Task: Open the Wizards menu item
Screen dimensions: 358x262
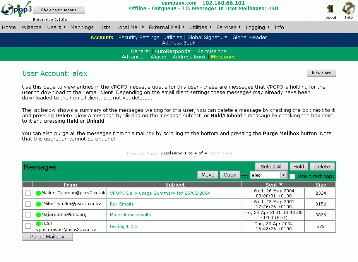Action: click(x=31, y=27)
